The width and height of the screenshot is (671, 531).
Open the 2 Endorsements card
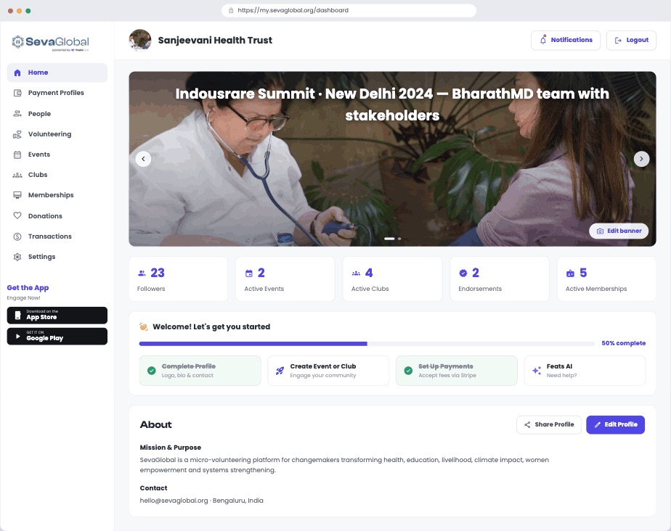coord(500,279)
